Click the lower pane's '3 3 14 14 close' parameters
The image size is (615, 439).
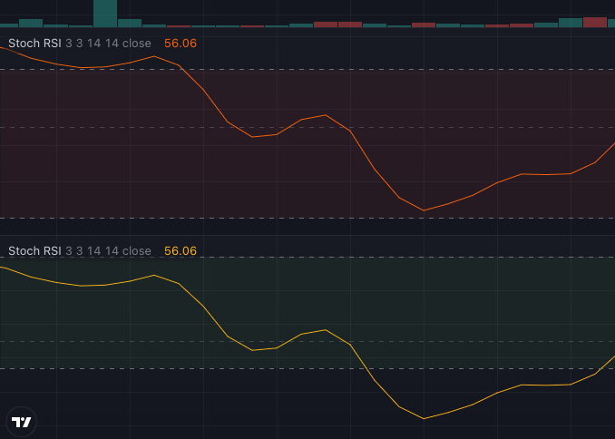coord(108,250)
